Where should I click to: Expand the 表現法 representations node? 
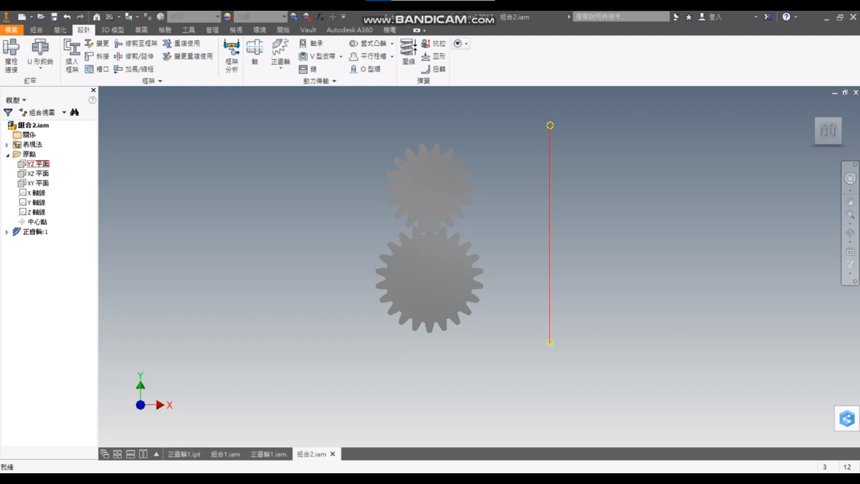(x=7, y=145)
